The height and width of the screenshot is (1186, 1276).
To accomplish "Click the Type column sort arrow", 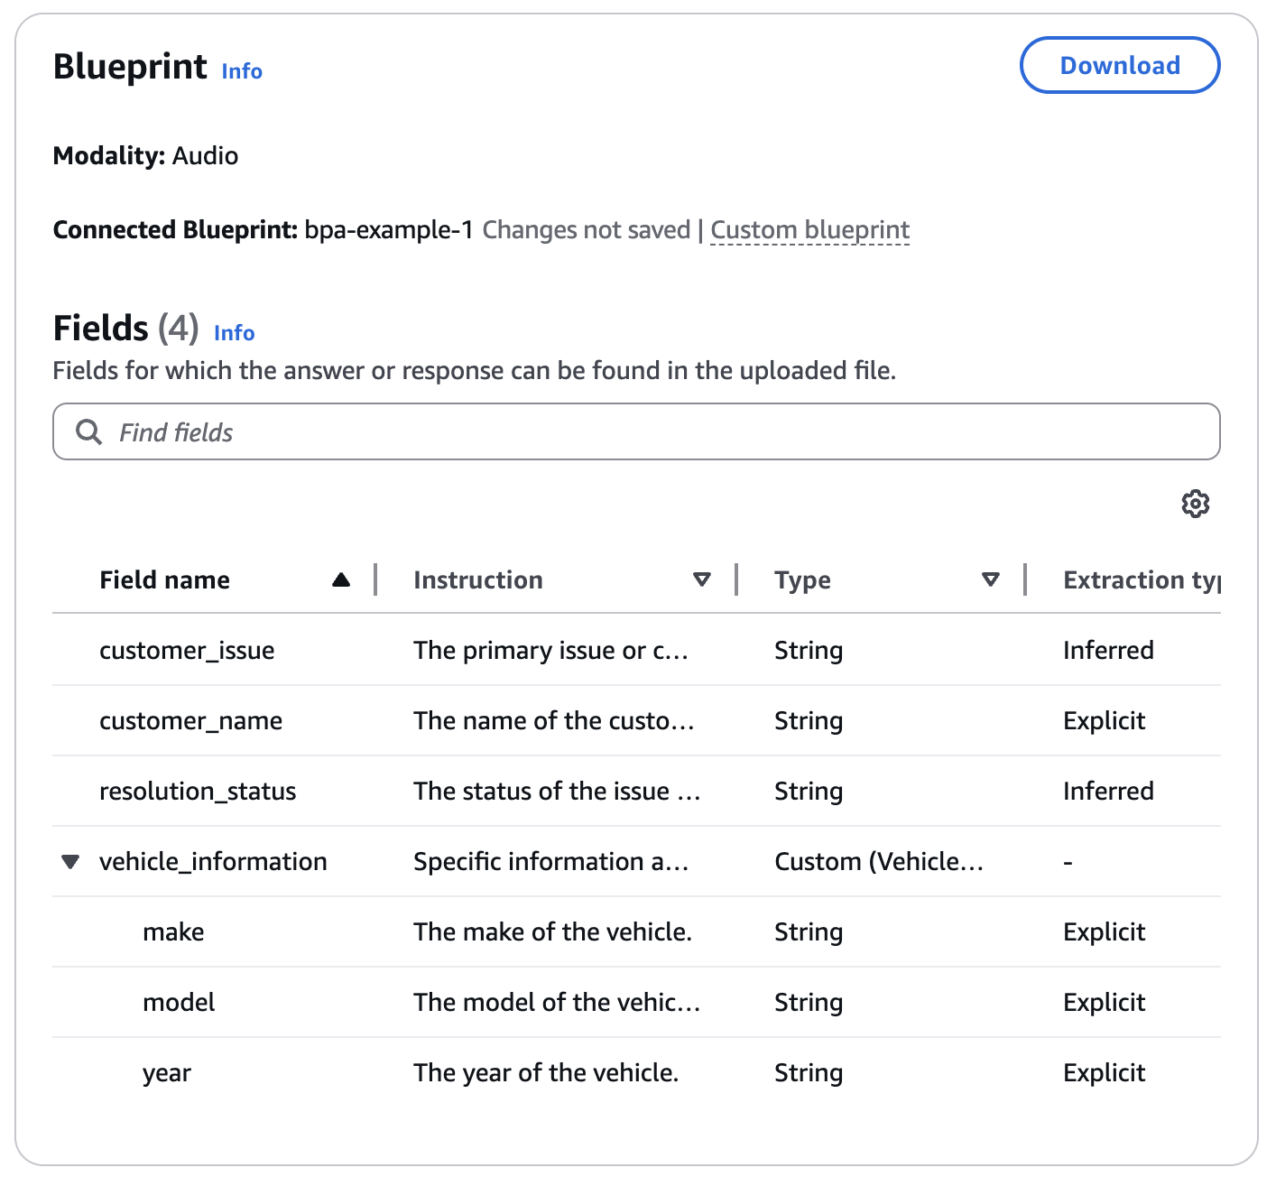I will (990, 580).
